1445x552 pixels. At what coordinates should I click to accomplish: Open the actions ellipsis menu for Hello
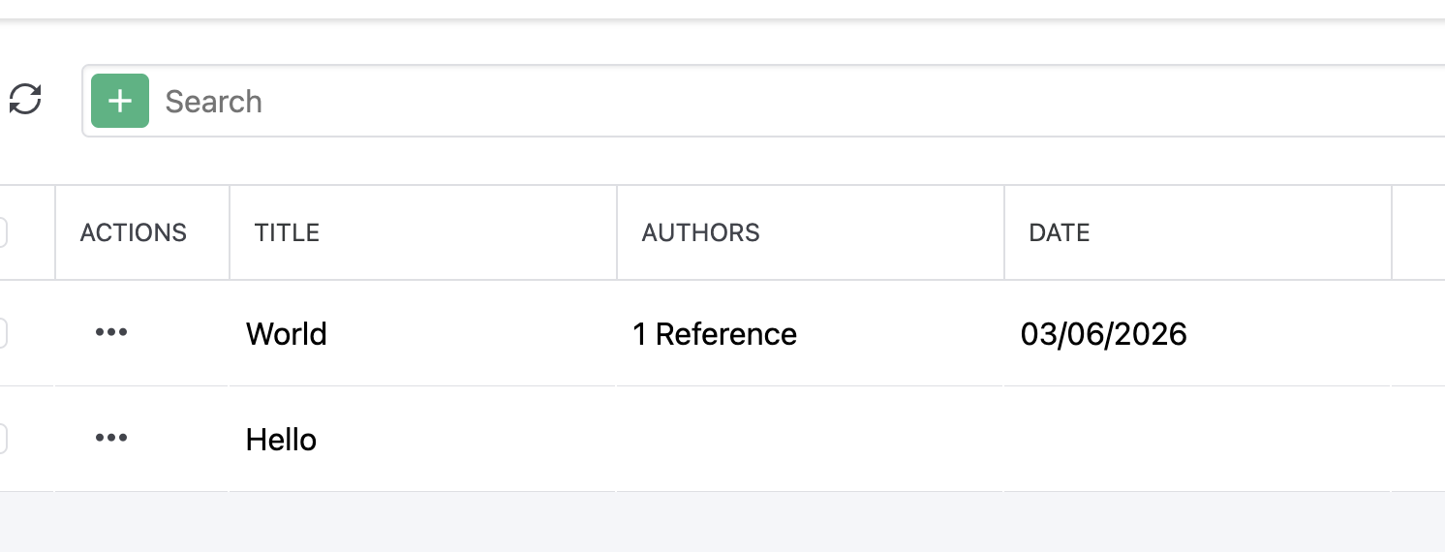pos(111,439)
